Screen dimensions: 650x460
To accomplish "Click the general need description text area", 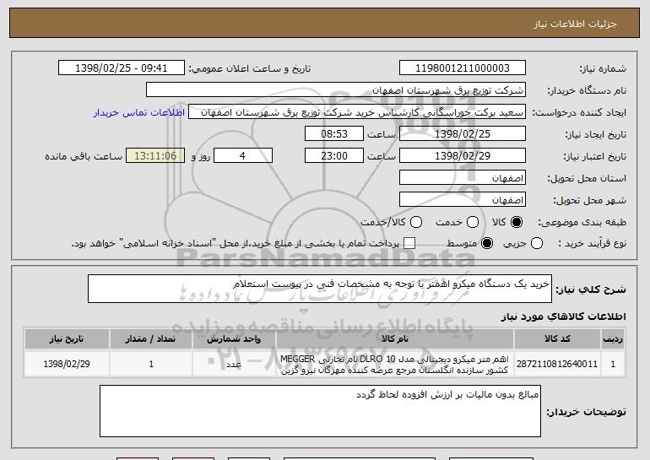I will (x=320, y=289).
